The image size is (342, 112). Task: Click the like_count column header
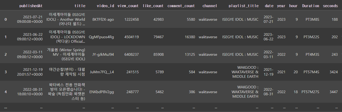click(153, 6)
